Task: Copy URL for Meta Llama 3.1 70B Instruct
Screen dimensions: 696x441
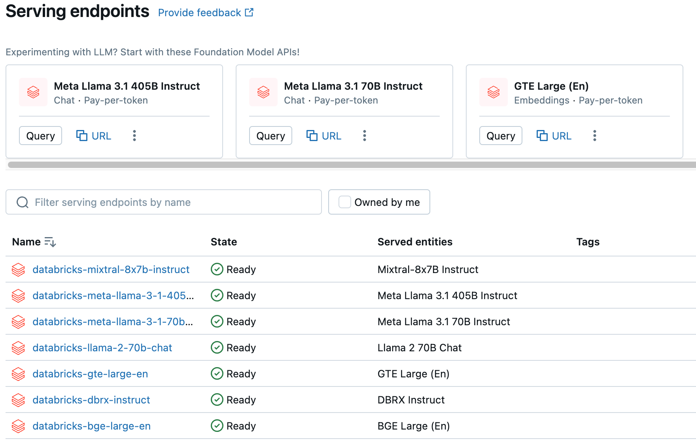Action: click(x=324, y=136)
